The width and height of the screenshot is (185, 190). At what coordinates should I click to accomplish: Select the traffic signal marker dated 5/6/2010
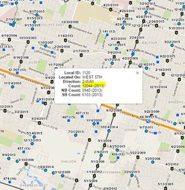click(114, 57)
